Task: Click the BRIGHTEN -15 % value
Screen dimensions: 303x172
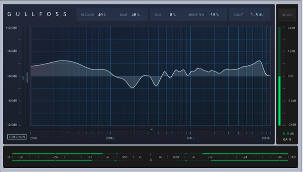Action: point(214,15)
